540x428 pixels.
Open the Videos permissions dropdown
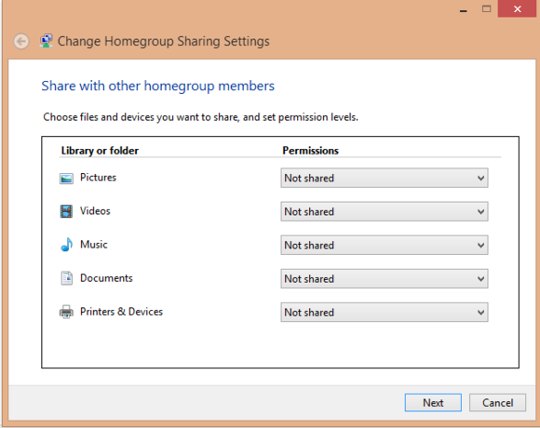385,211
